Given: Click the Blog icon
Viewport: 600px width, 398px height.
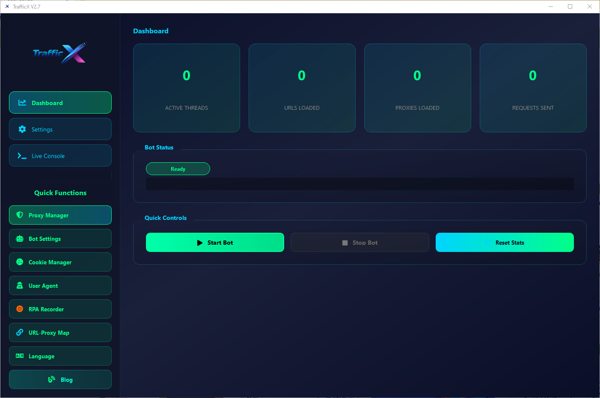Looking at the screenshot, I should click(x=52, y=379).
